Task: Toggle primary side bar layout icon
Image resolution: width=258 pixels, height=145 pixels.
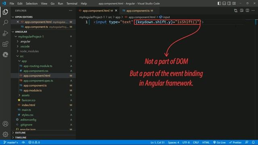Action: point(219,3)
